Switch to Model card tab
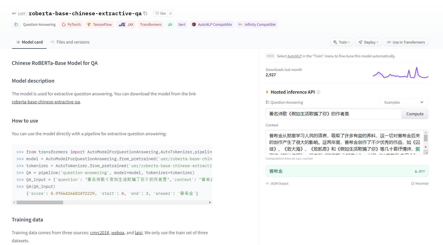This screenshot has height=245, width=443. [29, 42]
